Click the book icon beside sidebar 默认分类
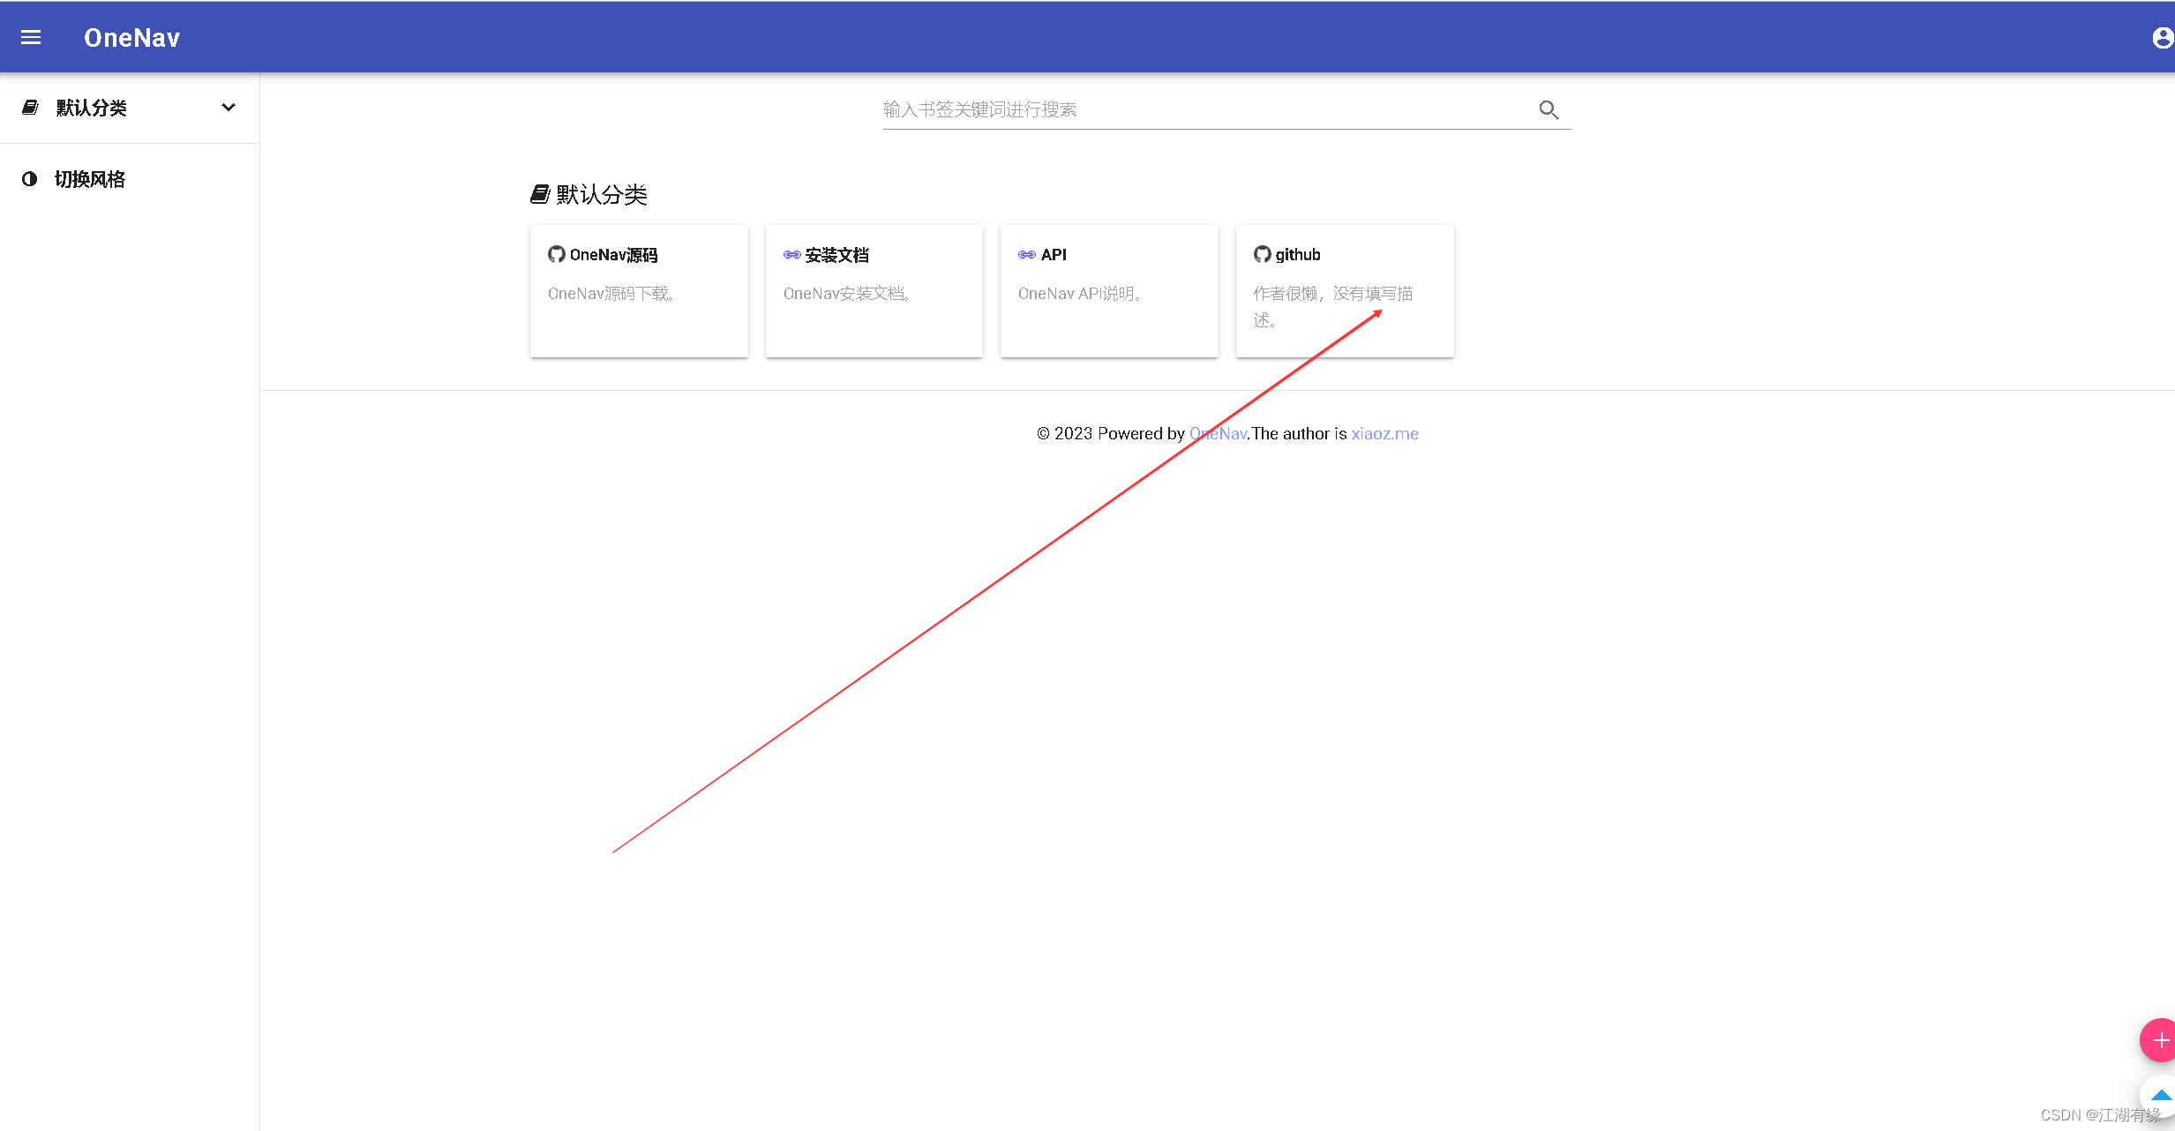Viewport: 2175px width, 1131px height. click(x=30, y=108)
